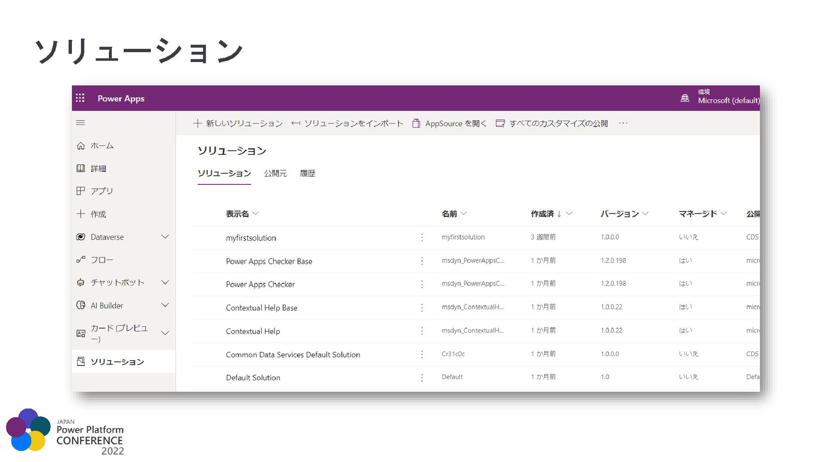
Task: Click version 1.0 in Default Solution row
Action: (605, 377)
